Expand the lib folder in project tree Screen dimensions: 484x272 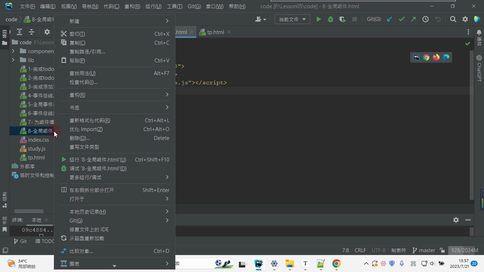(x=13, y=60)
